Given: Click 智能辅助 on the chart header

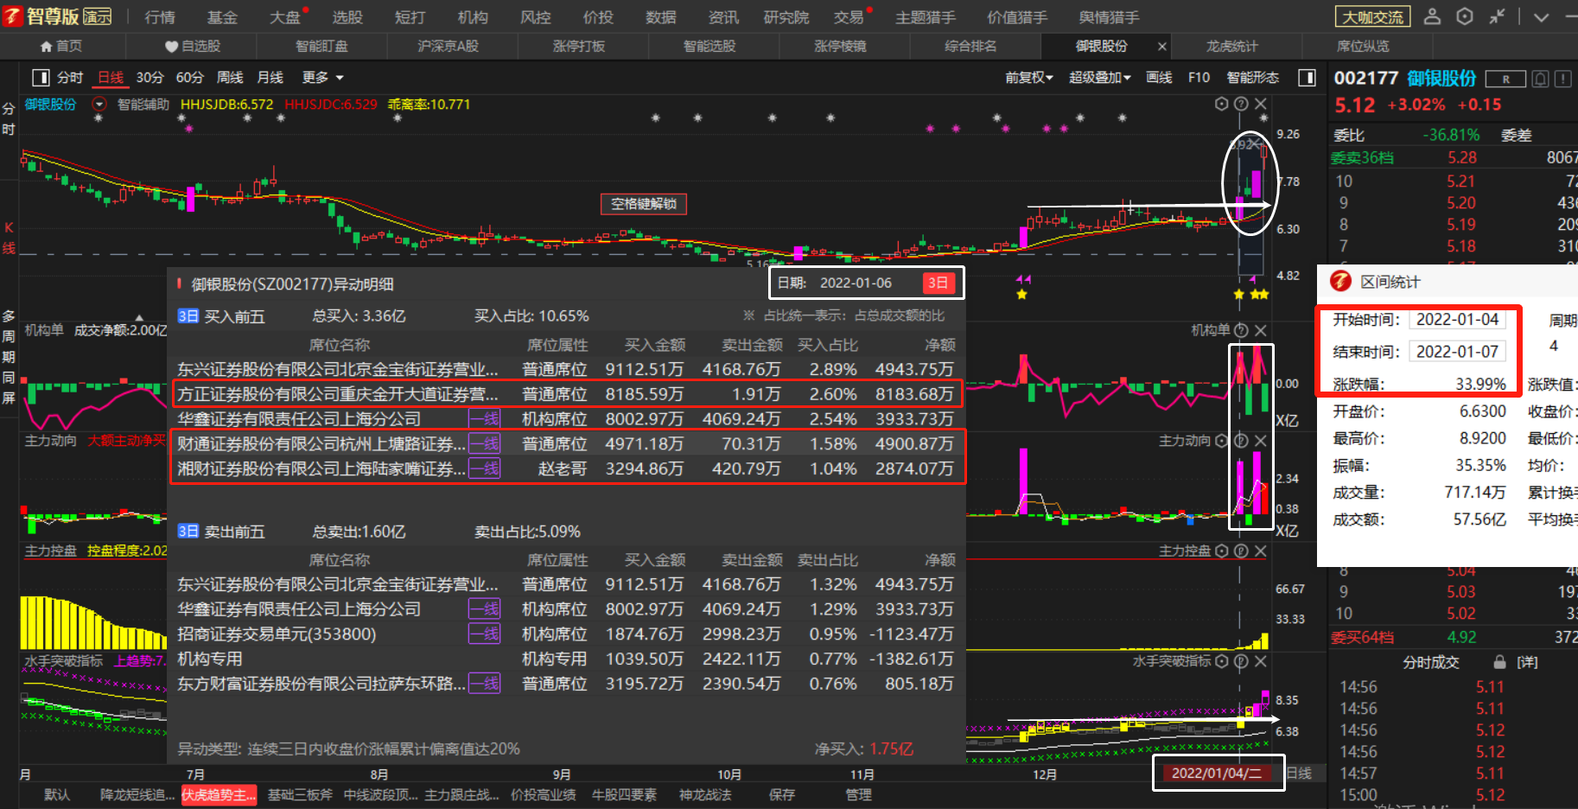Looking at the screenshot, I should pos(143,105).
